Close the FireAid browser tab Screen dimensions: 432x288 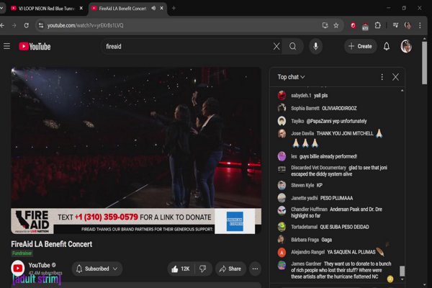162,8
